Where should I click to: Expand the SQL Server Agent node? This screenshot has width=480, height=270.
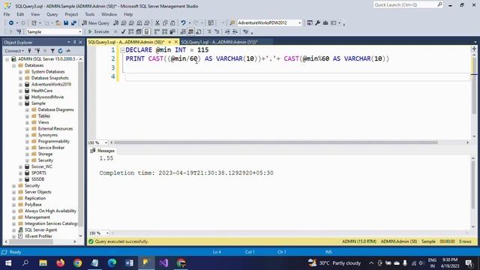[x=13, y=230]
